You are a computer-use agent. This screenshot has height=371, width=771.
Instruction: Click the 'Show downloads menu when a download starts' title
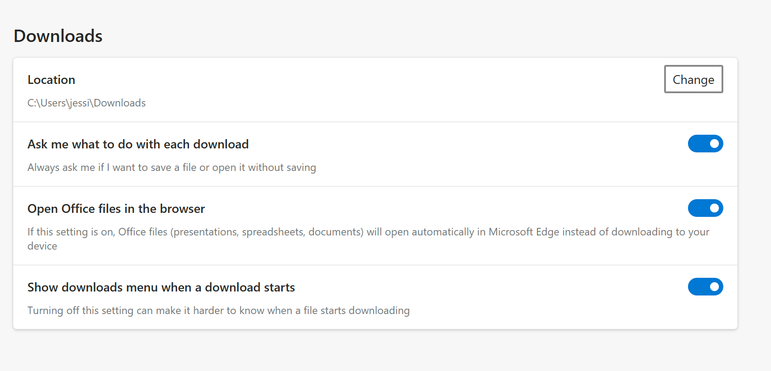(x=161, y=288)
